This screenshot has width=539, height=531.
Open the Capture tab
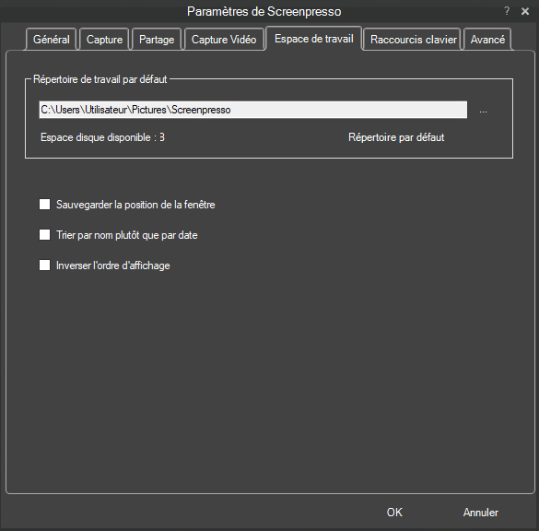[x=104, y=40]
